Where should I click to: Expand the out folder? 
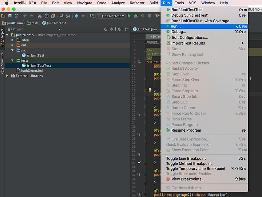coord(12,45)
